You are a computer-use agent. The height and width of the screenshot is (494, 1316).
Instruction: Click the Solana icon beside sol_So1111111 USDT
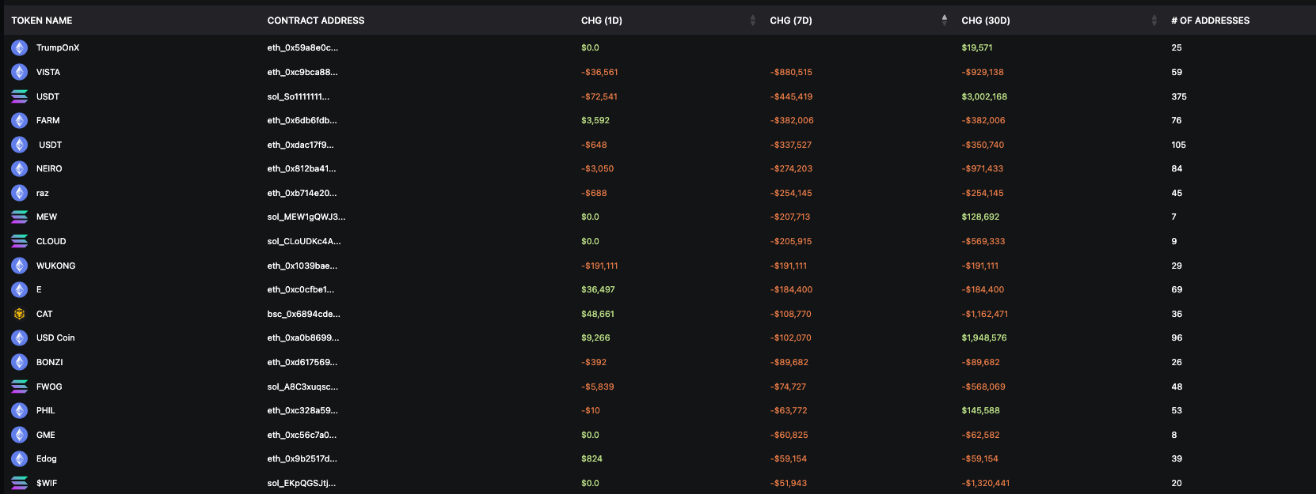[x=20, y=96]
